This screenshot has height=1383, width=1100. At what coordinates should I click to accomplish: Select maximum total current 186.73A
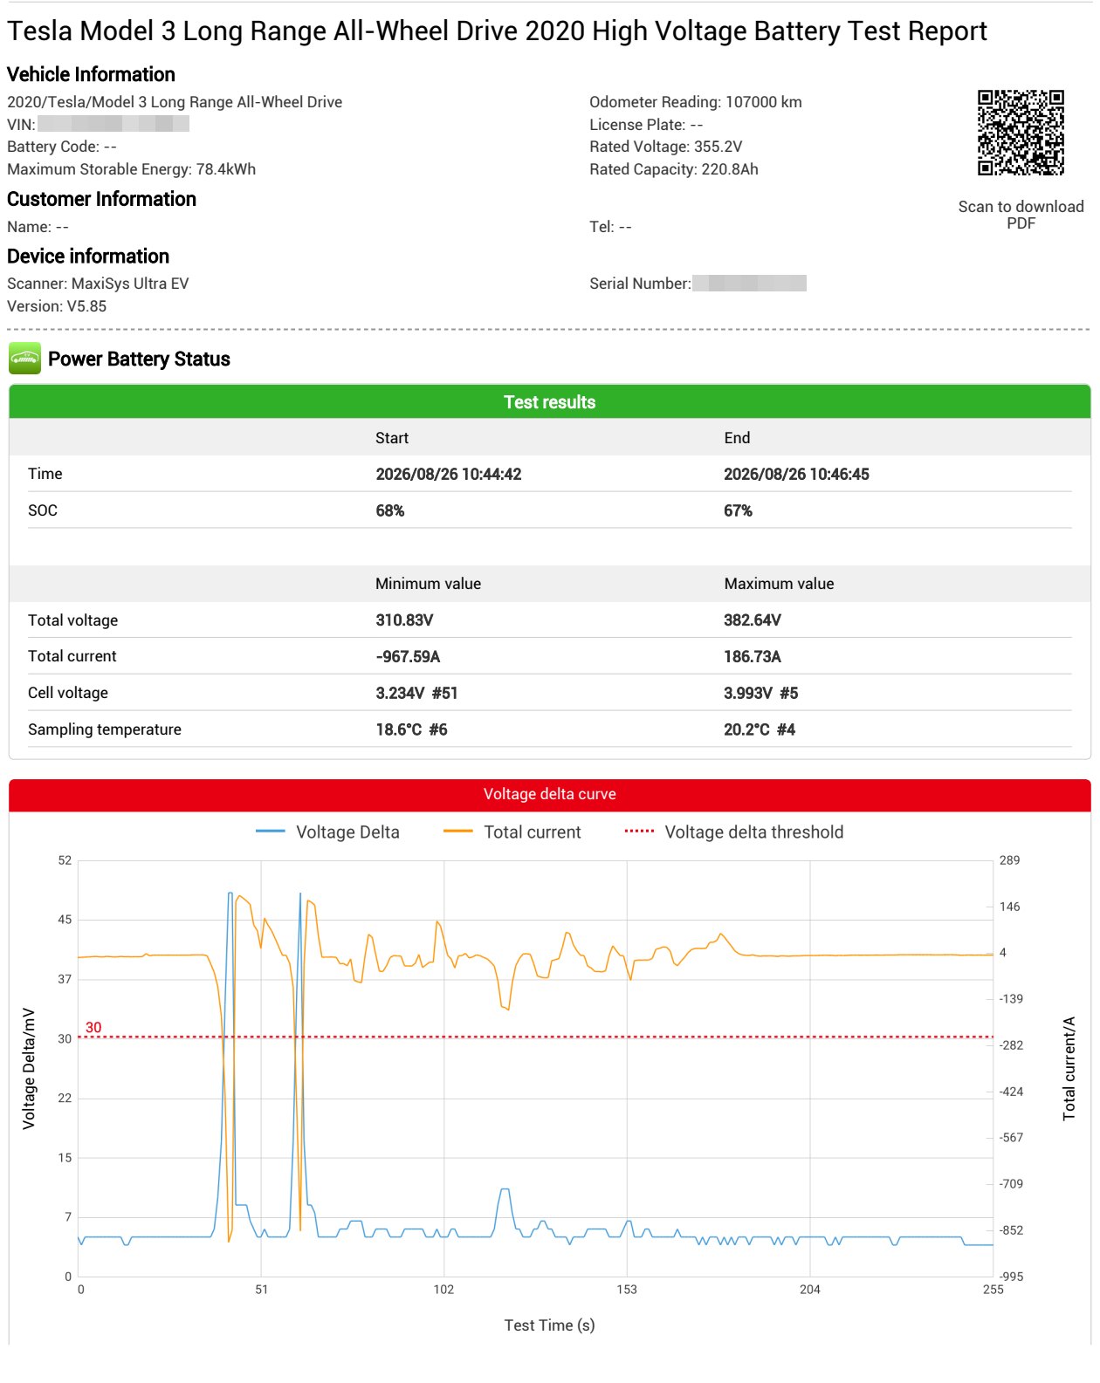(x=753, y=657)
